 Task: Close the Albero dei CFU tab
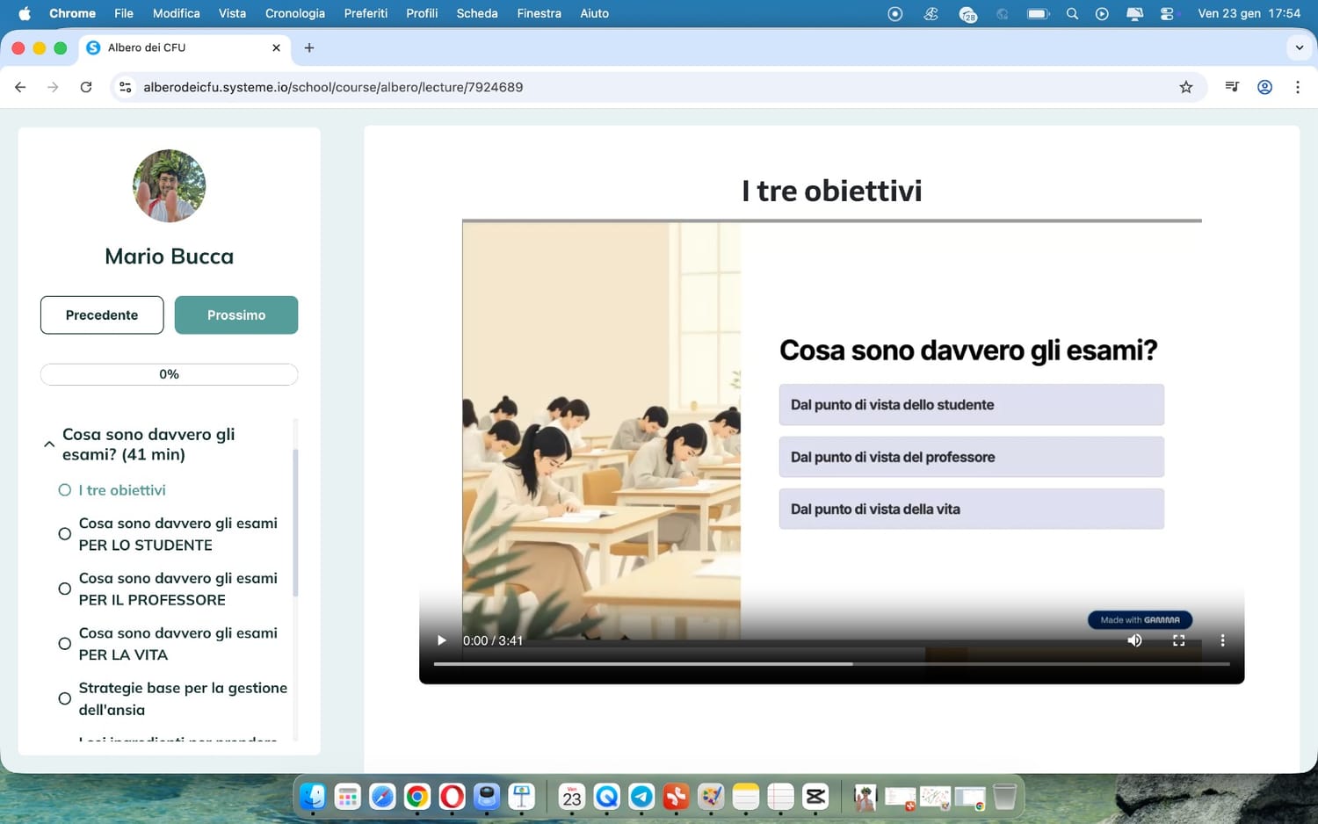pos(276,47)
